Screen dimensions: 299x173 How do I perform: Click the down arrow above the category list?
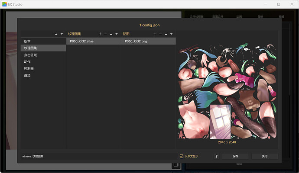pos(62,34)
